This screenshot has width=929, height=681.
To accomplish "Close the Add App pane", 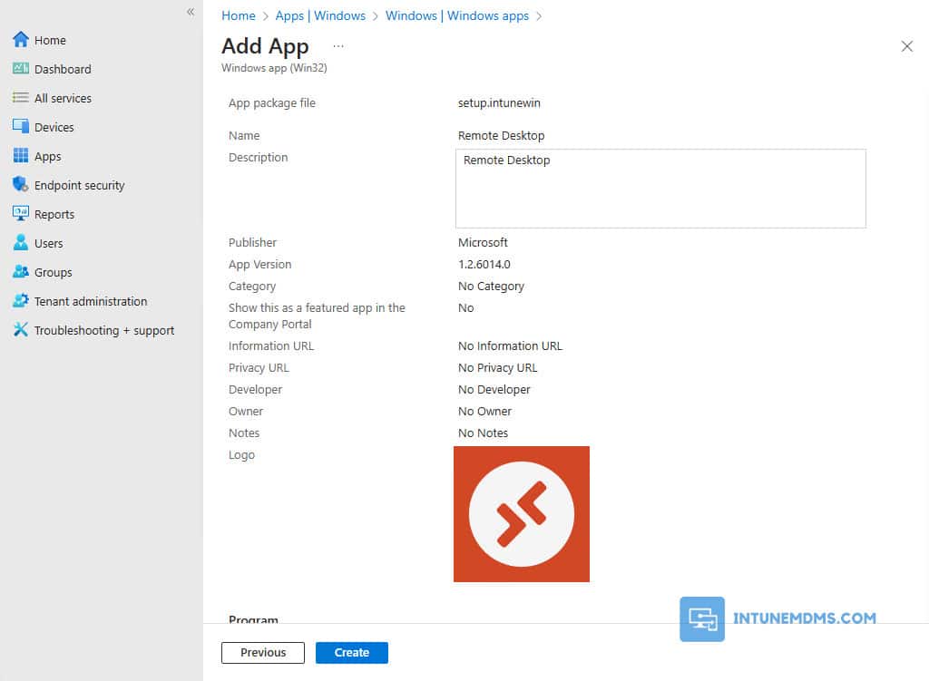I will pos(906,46).
